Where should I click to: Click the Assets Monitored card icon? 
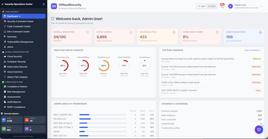pos(260,32)
